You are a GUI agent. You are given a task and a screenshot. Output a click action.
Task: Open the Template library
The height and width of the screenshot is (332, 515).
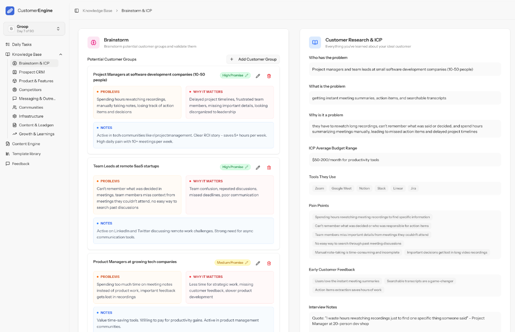pyautogui.click(x=26, y=154)
